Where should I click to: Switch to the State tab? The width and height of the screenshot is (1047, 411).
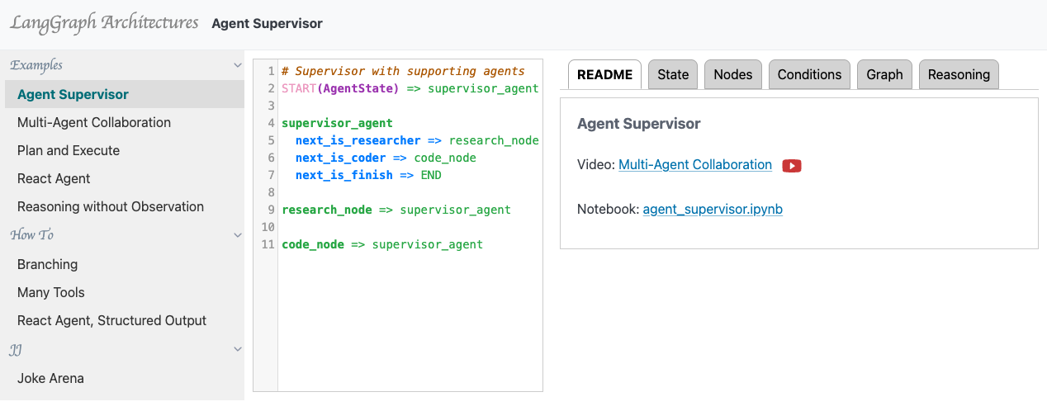[x=673, y=74]
